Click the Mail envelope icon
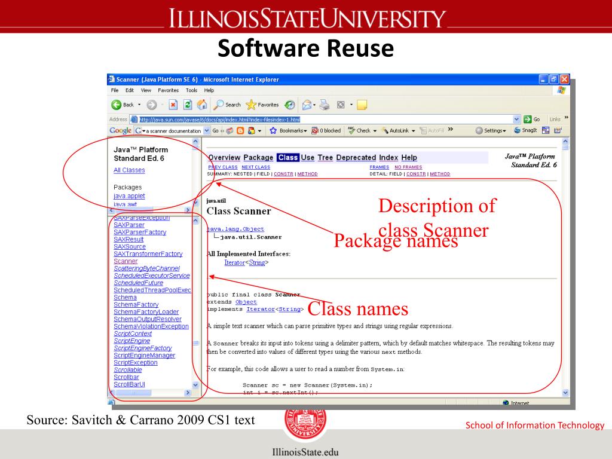This screenshot has height=459, width=612. 307,105
